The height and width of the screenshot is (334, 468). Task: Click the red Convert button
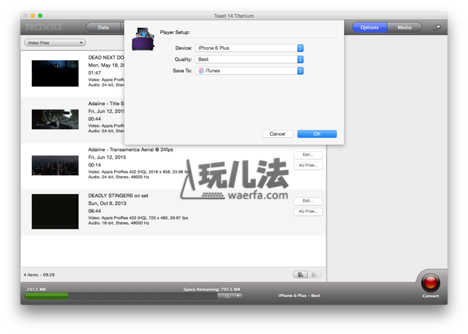point(430,283)
